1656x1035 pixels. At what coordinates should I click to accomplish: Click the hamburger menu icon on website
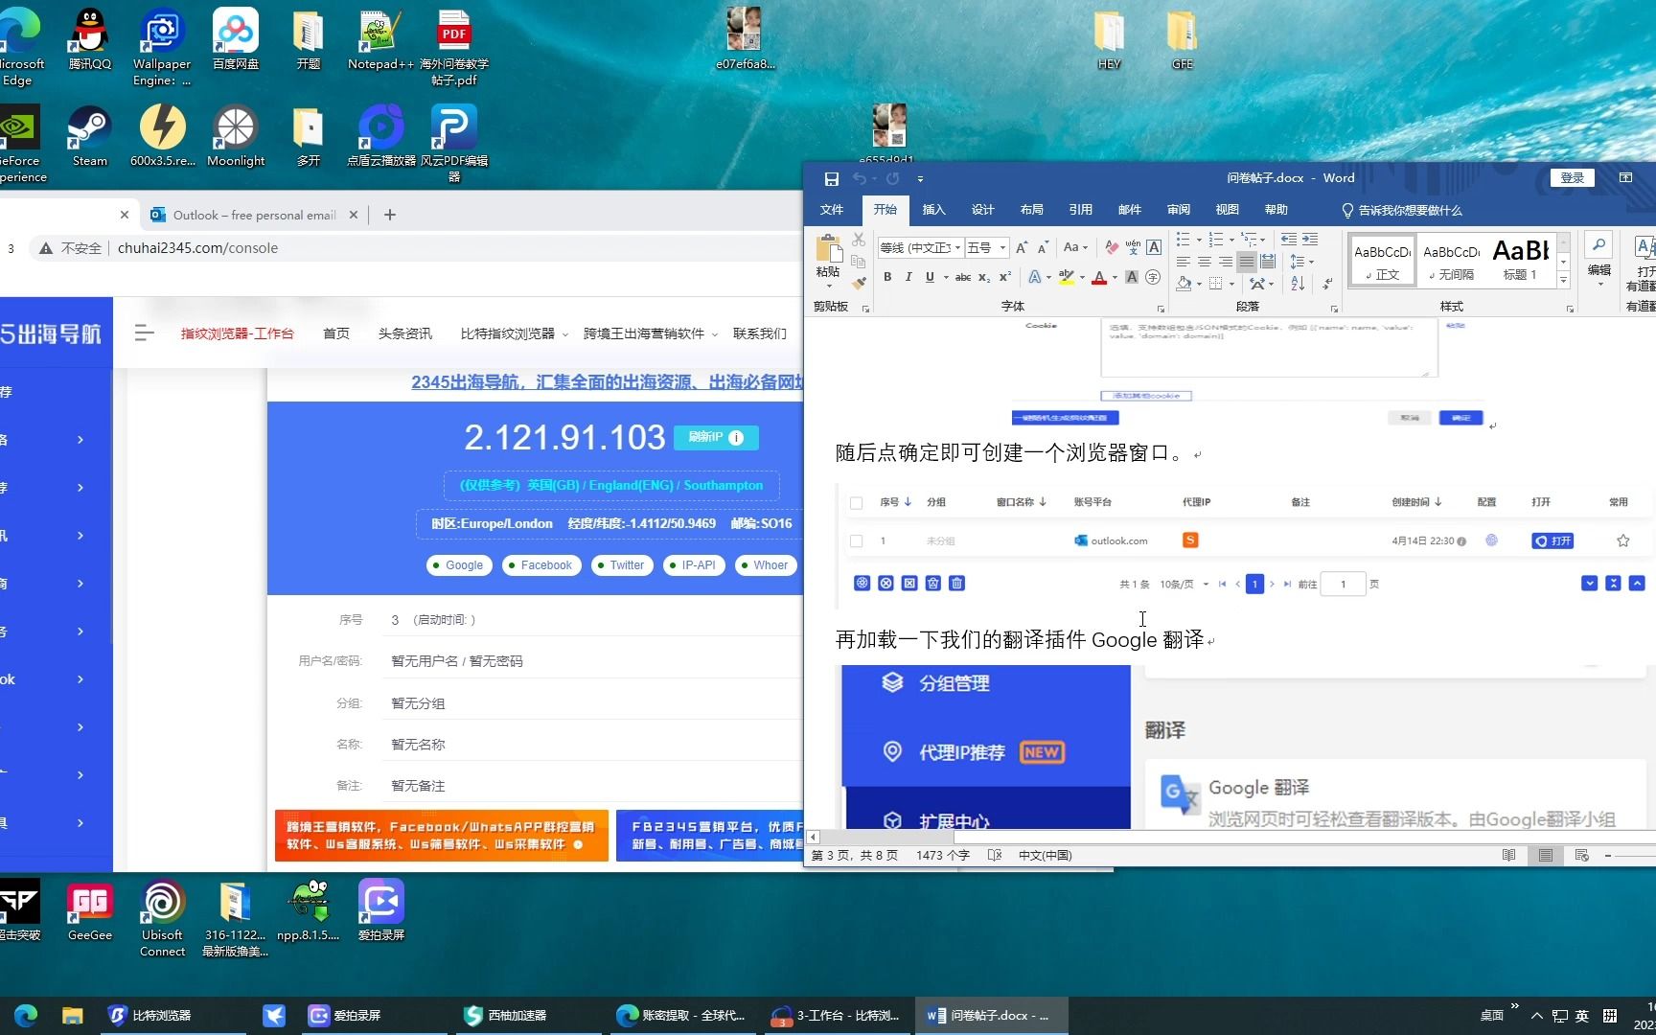click(145, 333)
